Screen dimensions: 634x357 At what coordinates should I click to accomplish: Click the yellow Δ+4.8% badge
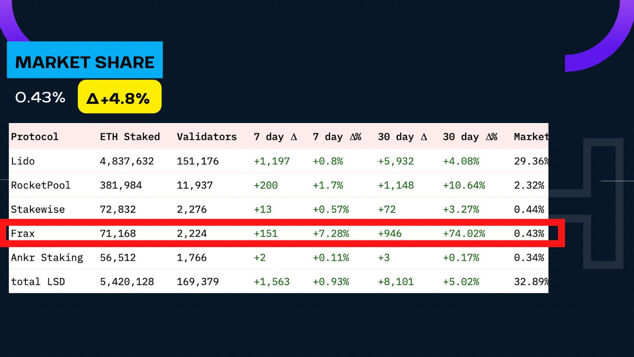[119, 97]
